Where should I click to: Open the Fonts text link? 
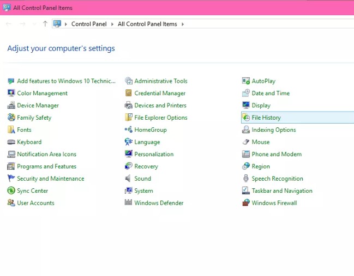[24, 130]
